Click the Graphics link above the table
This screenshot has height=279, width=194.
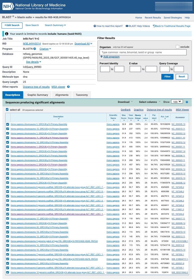[x=139, y=110]
